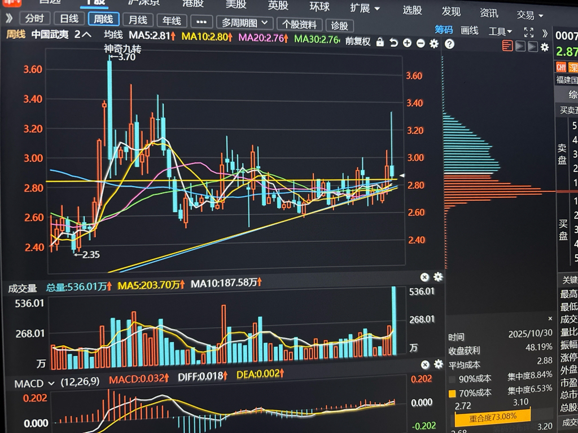Select the 周线 weekly chart tab

104,19
